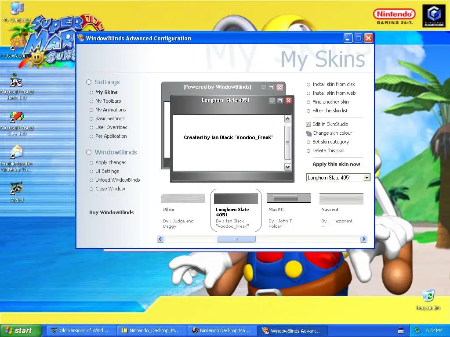The image size is (450, 337).
Task: Maximize the Powered by WindowBlinds preview
Action: tap(271, 87)
